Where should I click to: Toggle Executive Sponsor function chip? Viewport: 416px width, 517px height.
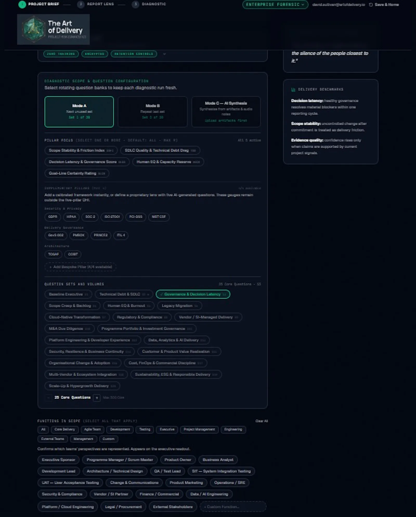[58, 460]
